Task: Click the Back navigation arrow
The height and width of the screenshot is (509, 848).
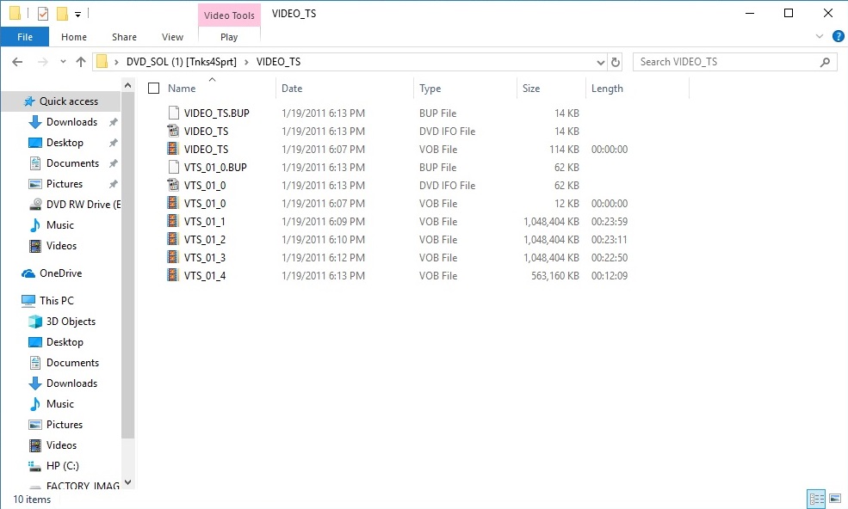Action: pos(17,62)
